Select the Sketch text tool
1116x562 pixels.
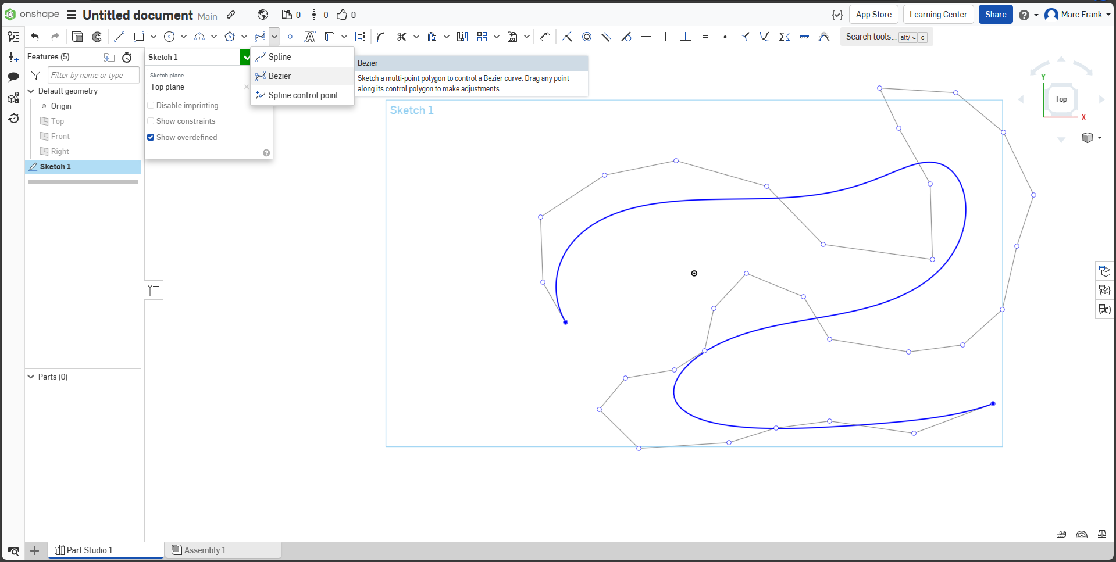coord(310,37)
